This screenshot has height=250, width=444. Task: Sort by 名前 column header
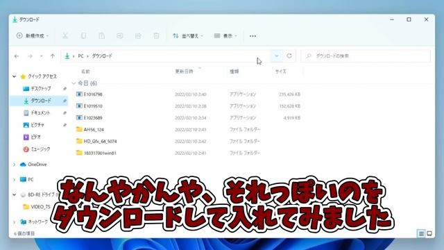click(85, 72)
